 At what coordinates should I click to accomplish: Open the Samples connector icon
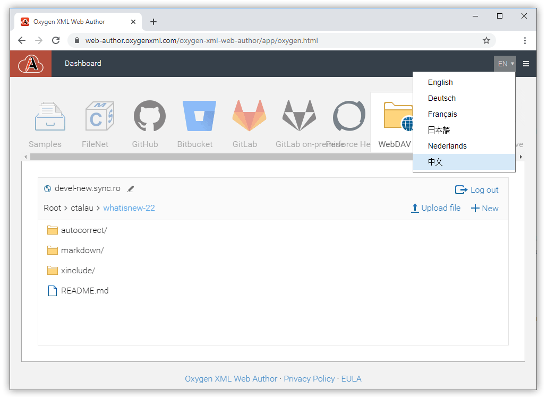tap(50, 116)
